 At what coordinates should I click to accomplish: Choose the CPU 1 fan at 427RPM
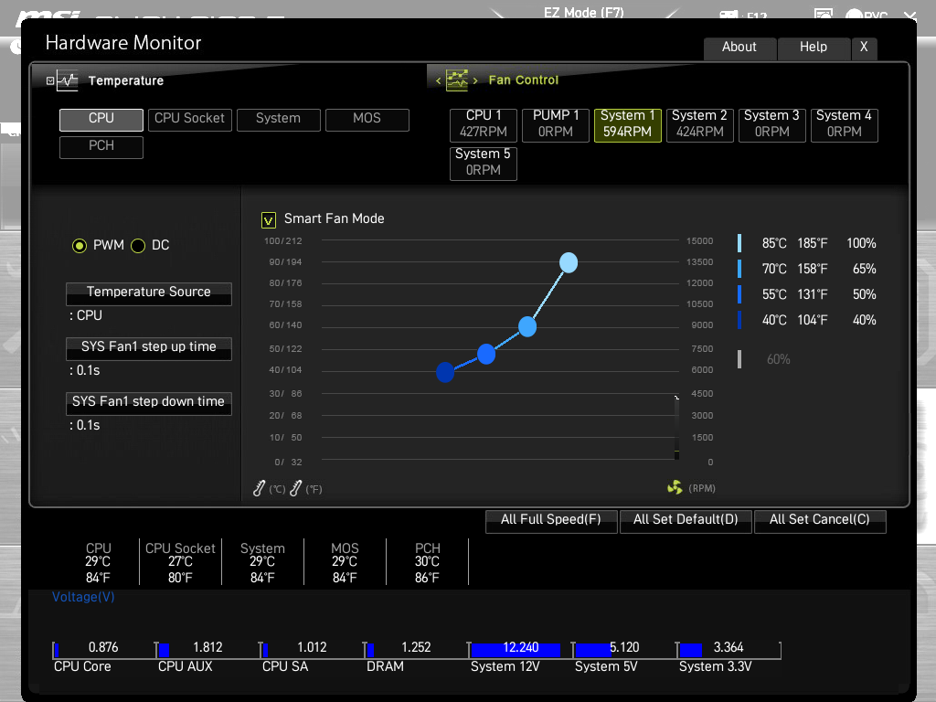(x=484, y=124)
